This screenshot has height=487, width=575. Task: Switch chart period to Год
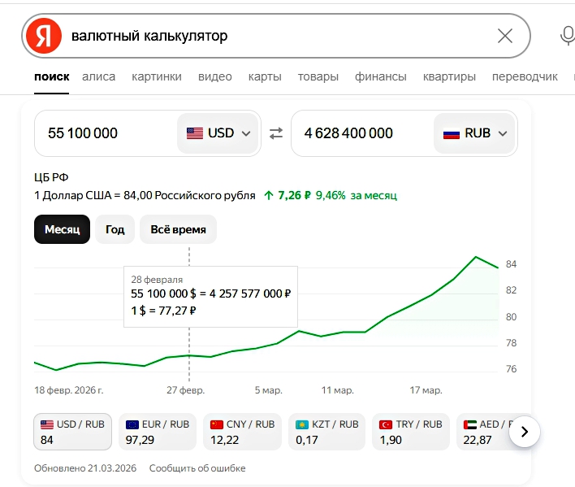click(115, 229)
